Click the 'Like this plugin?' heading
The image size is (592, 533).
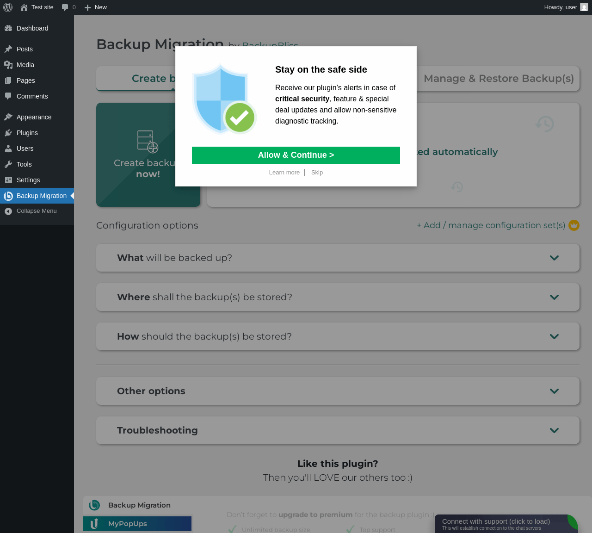(338, 464)
